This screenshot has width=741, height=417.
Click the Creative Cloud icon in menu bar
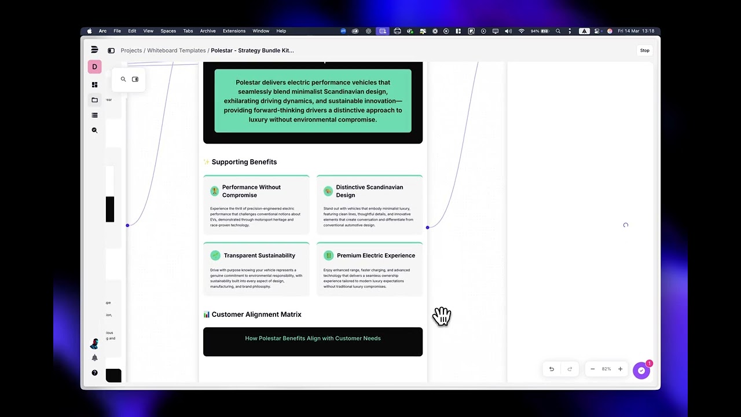coord(355,31)
